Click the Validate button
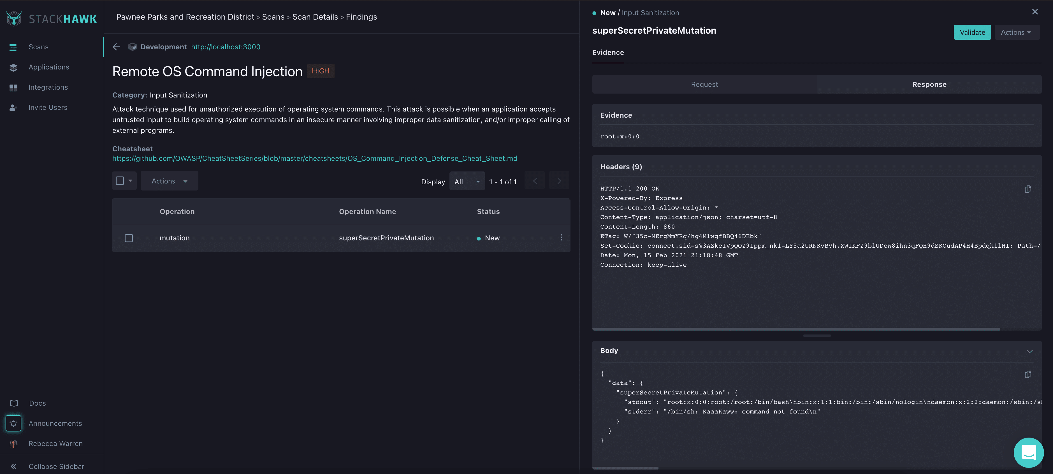The image size is (1053, 474). (972, 32)
